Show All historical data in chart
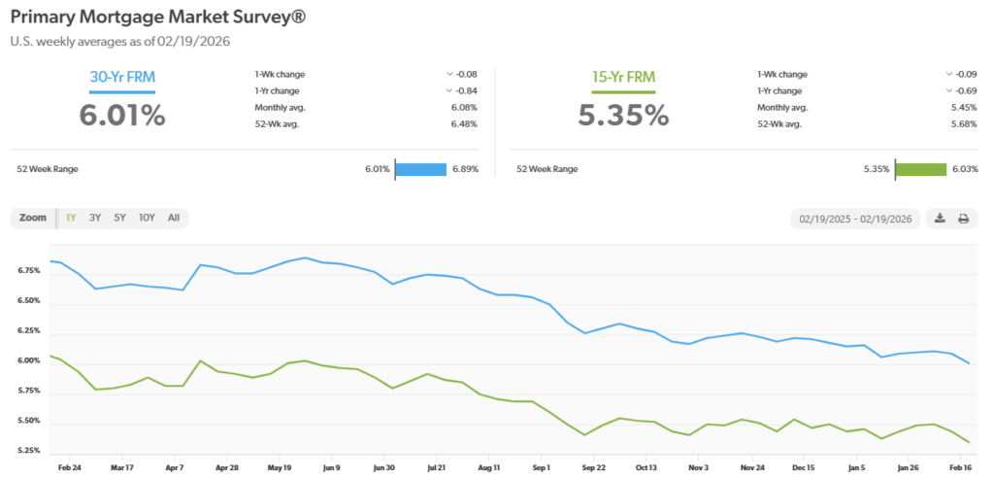The height and width of the screenshot is (479, 994). pyautogui.click(x=173, y=218)
